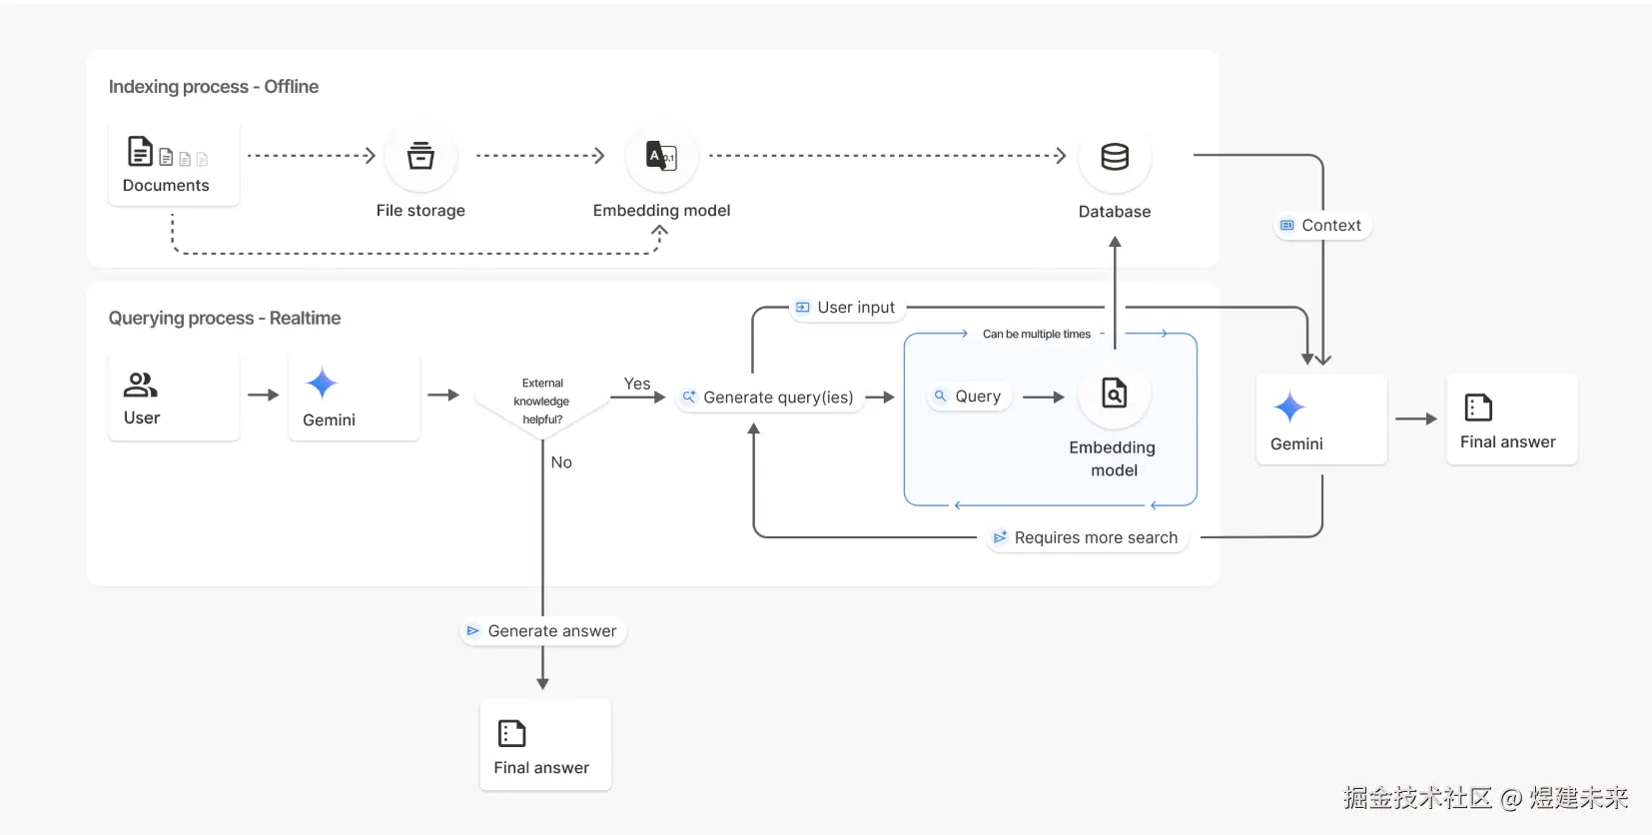The width and height of the screenshot is (1652, 835).
Task: Click the User people icon
Action: (140, 385)
